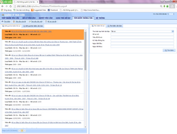This screenshot has width=177, height=134.
Task: Open Hồ sơ của tôi toolbar item
Action: click(51, 21)
